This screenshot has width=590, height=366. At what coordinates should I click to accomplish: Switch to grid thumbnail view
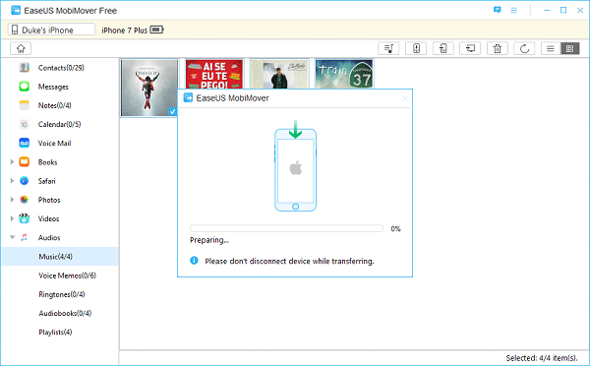click(569, 48)
